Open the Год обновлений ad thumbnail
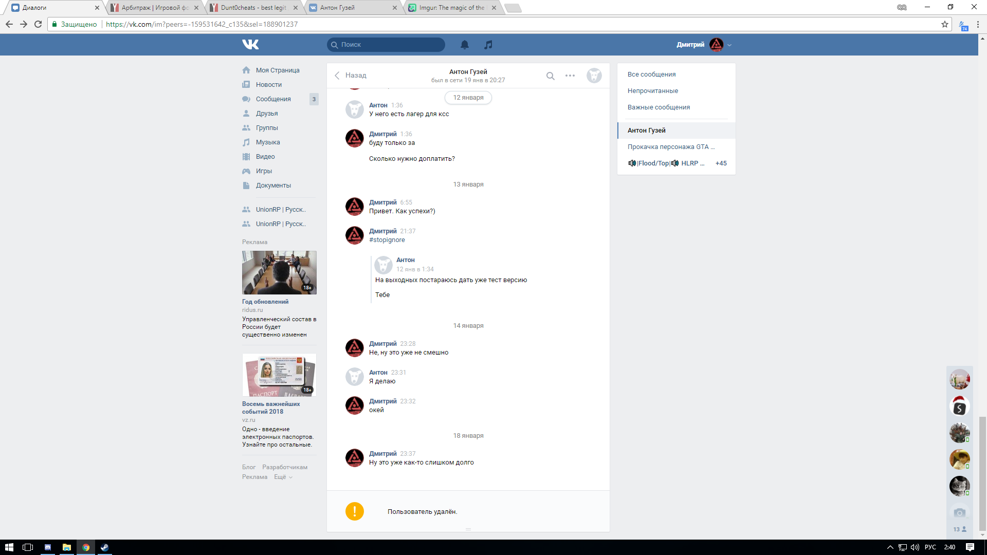987x555 pixels. (x=279, y=272)
